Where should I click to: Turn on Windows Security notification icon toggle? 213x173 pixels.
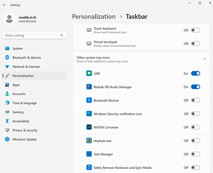[x=195, y=114]
